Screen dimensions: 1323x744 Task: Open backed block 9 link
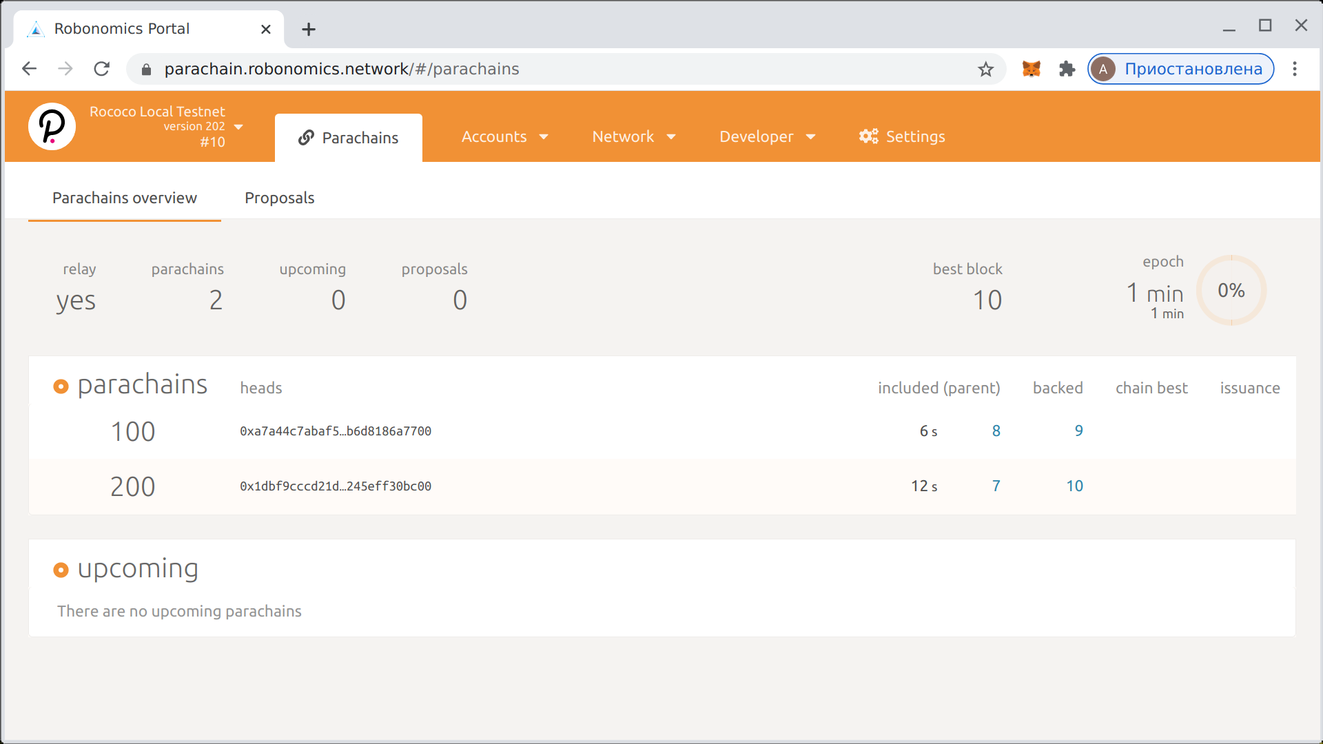tap(1078, 431)
